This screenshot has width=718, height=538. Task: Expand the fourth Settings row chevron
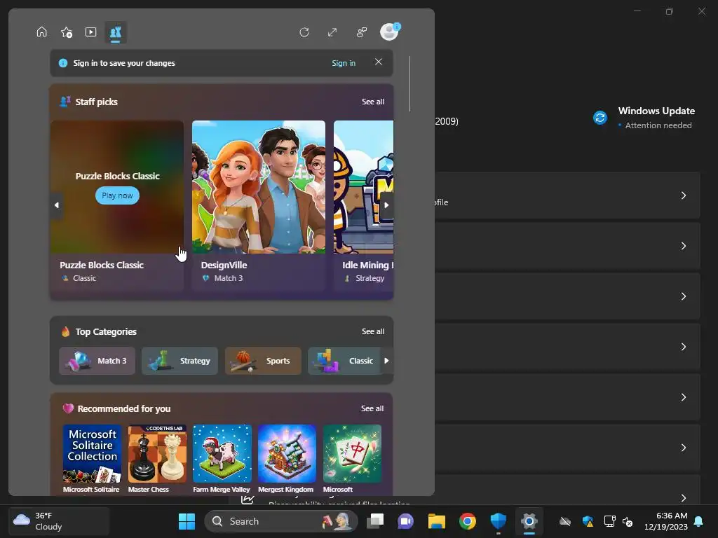[683, 346]
